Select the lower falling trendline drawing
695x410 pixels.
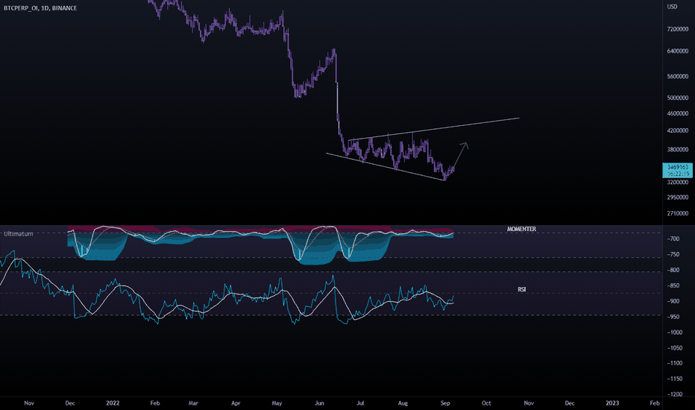tap(386, 167)
